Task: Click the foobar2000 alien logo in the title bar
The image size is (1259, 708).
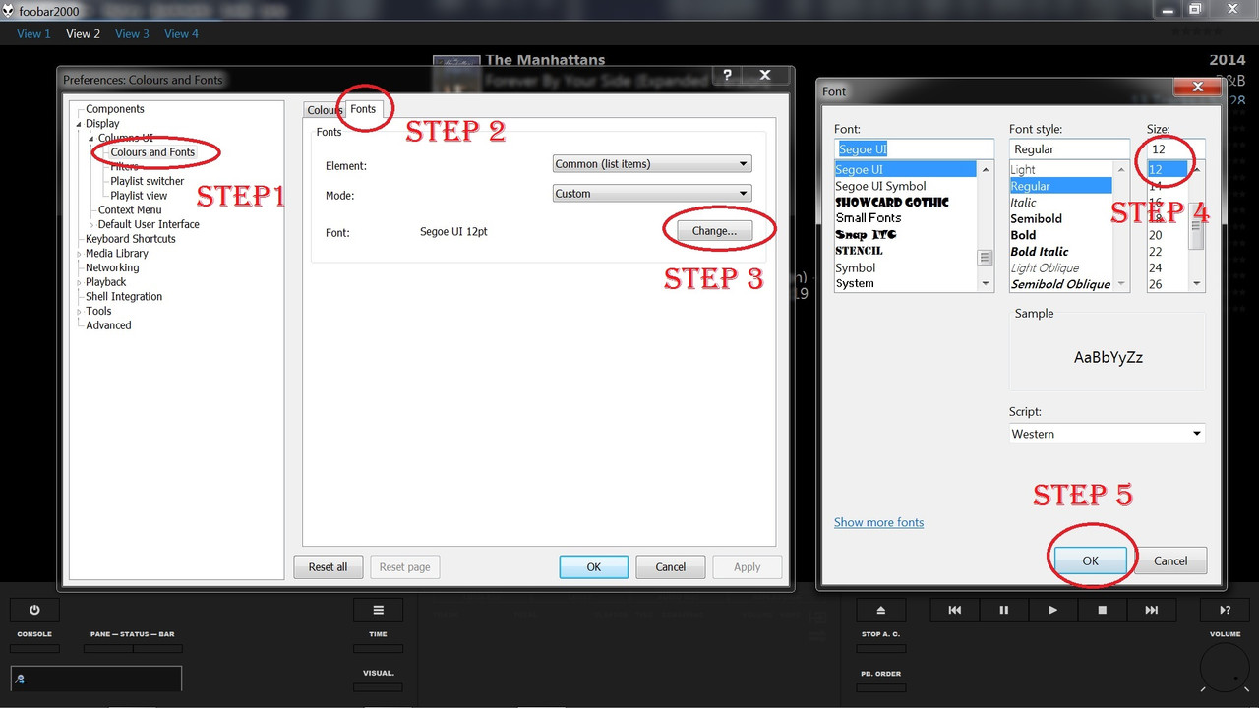Action: point(9,10)
